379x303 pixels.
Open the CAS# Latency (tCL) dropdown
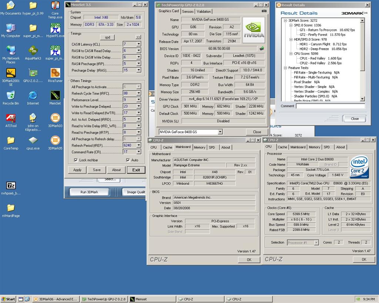click(139, 44)
